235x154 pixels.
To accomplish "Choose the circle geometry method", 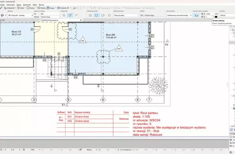I will [x=109, y=15].
